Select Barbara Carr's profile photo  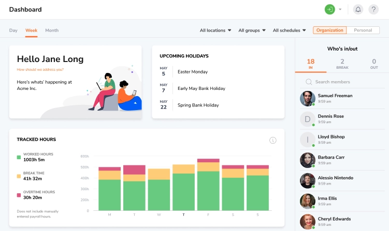pos(307,160)
